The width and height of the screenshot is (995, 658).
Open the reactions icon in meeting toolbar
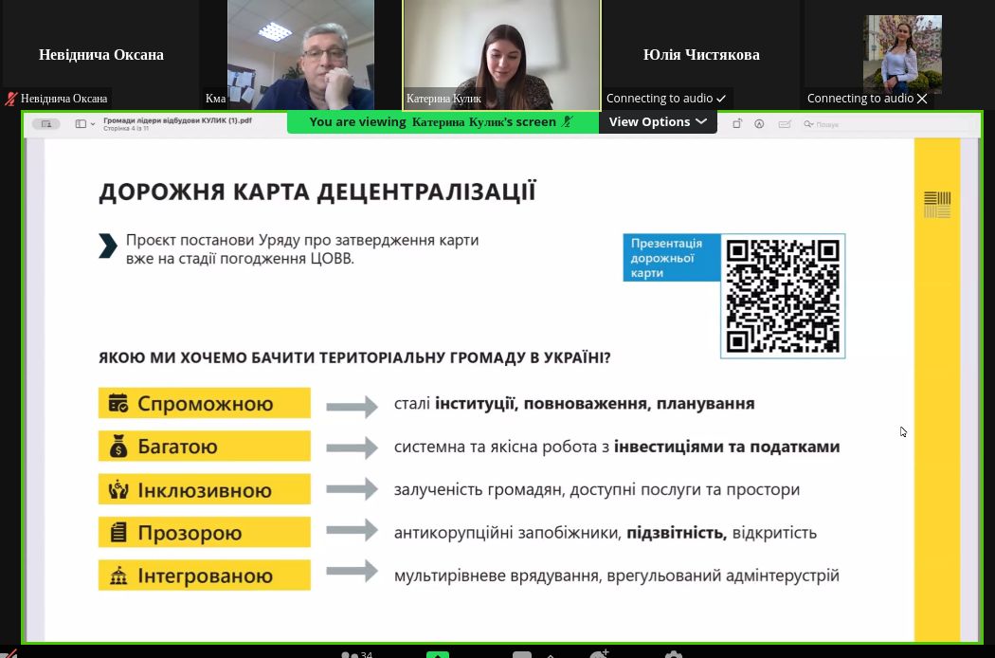coord(599,654)
